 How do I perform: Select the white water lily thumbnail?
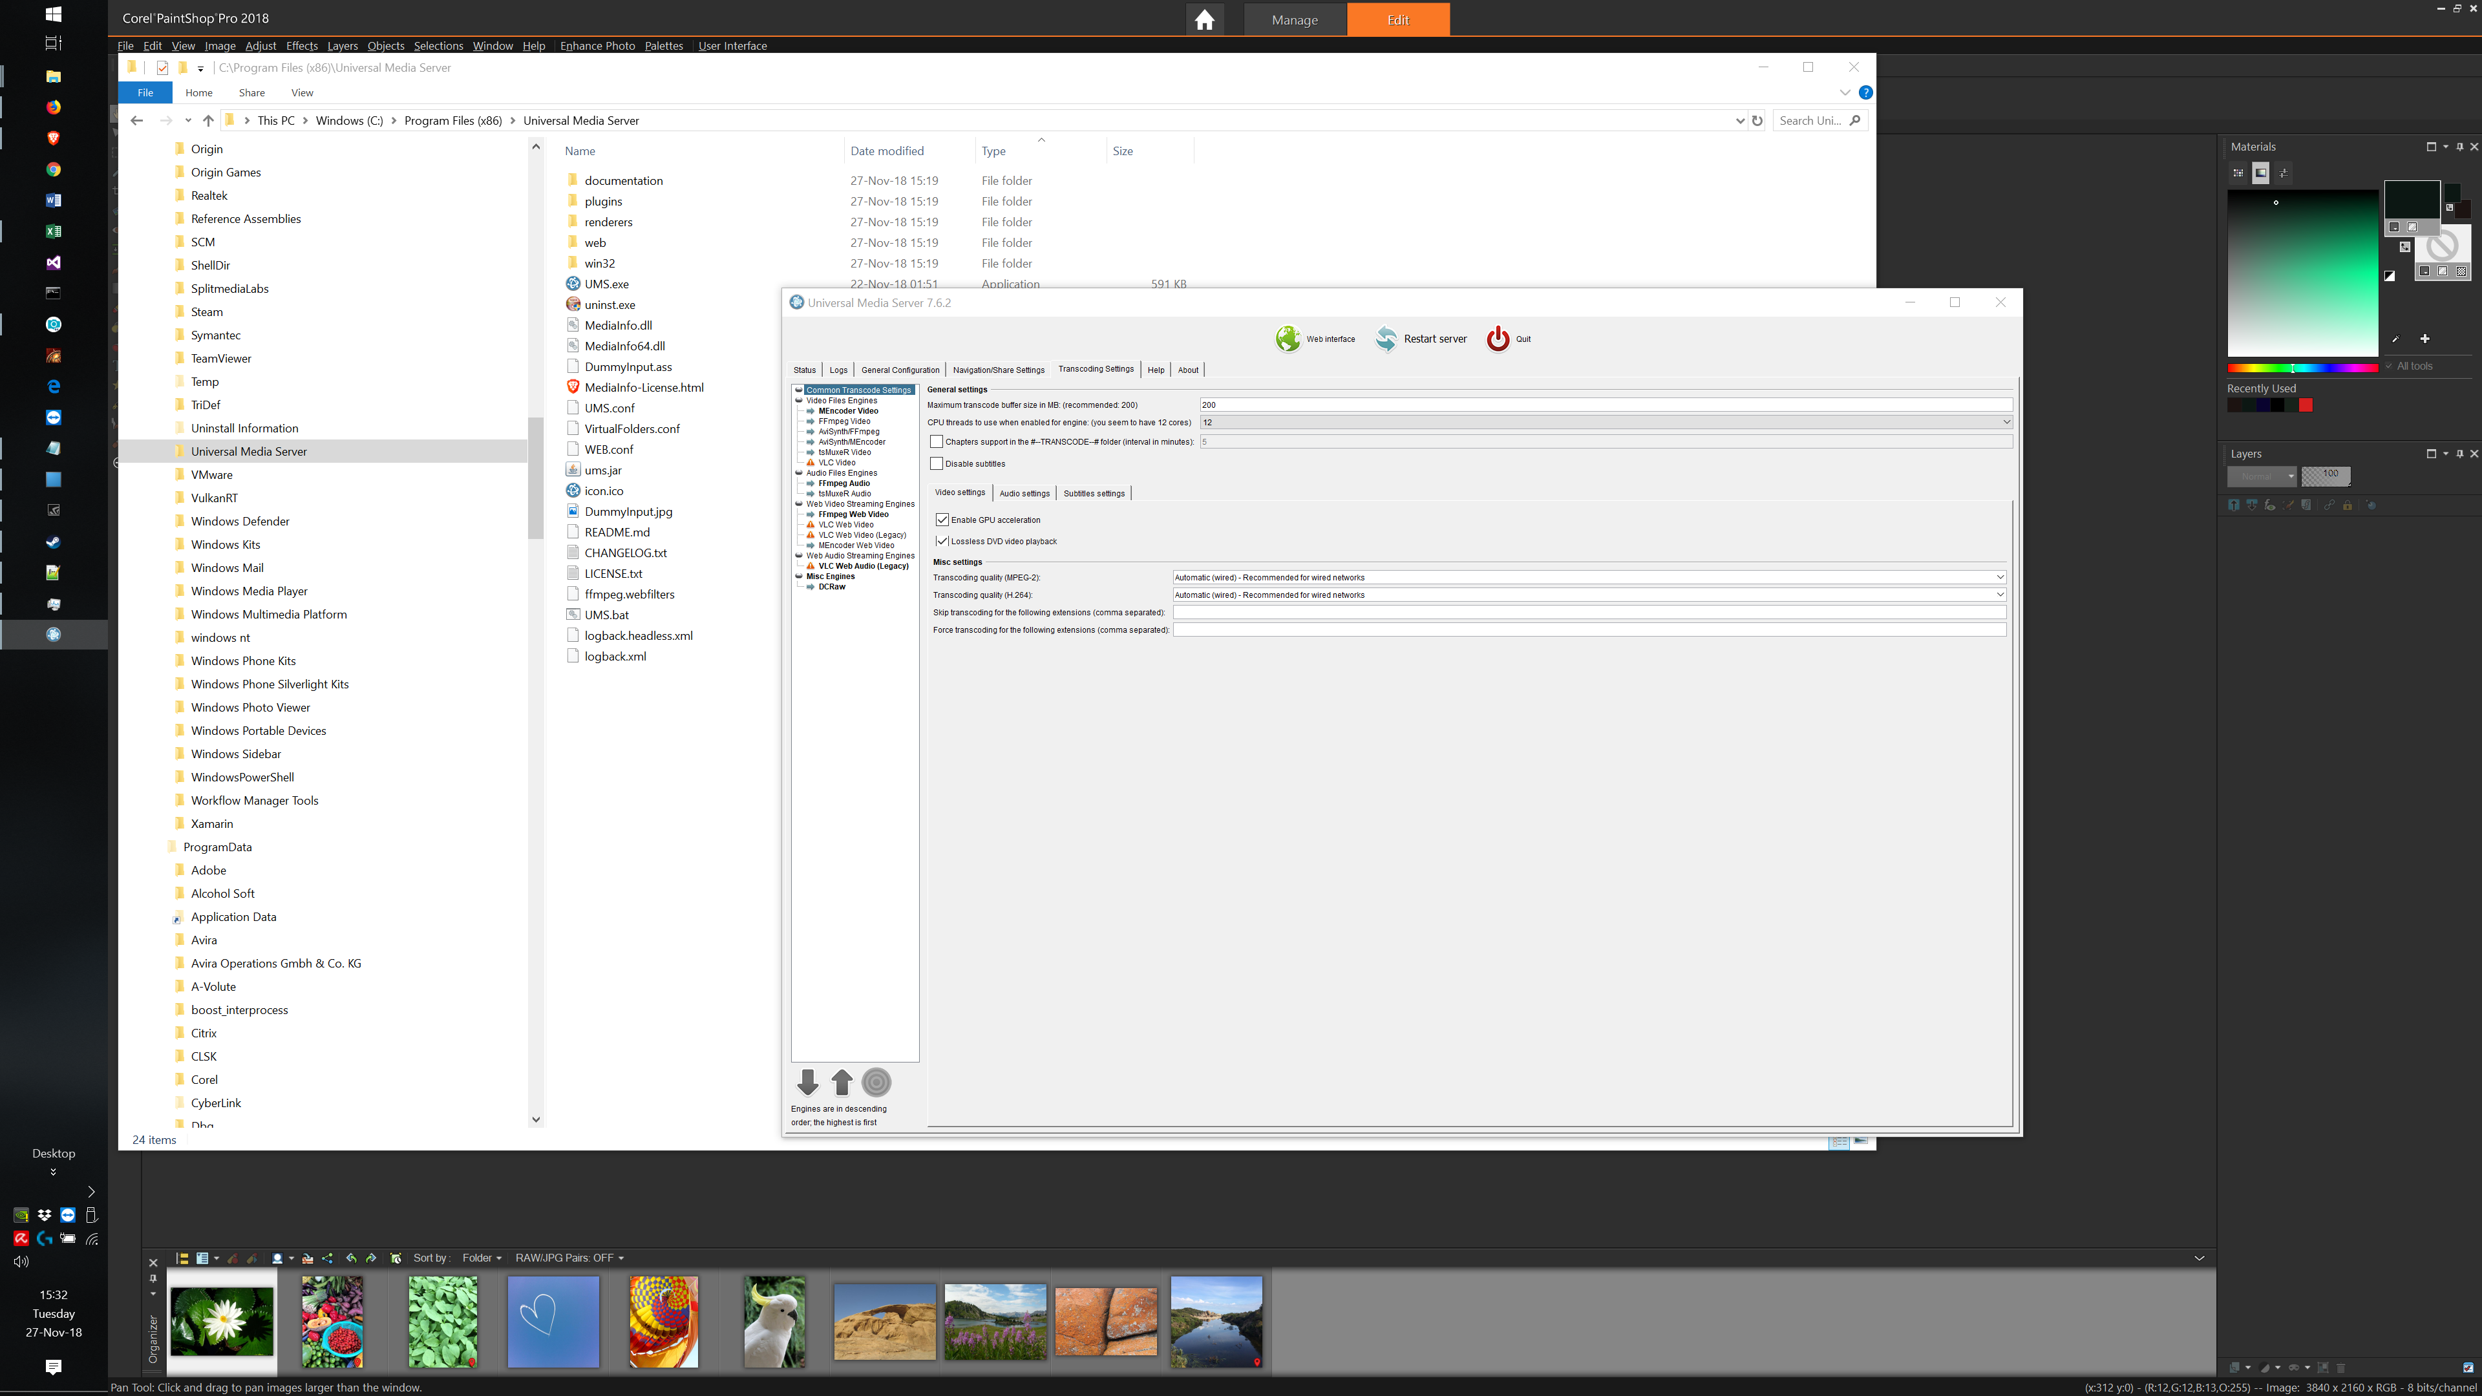pos(222,1321)
